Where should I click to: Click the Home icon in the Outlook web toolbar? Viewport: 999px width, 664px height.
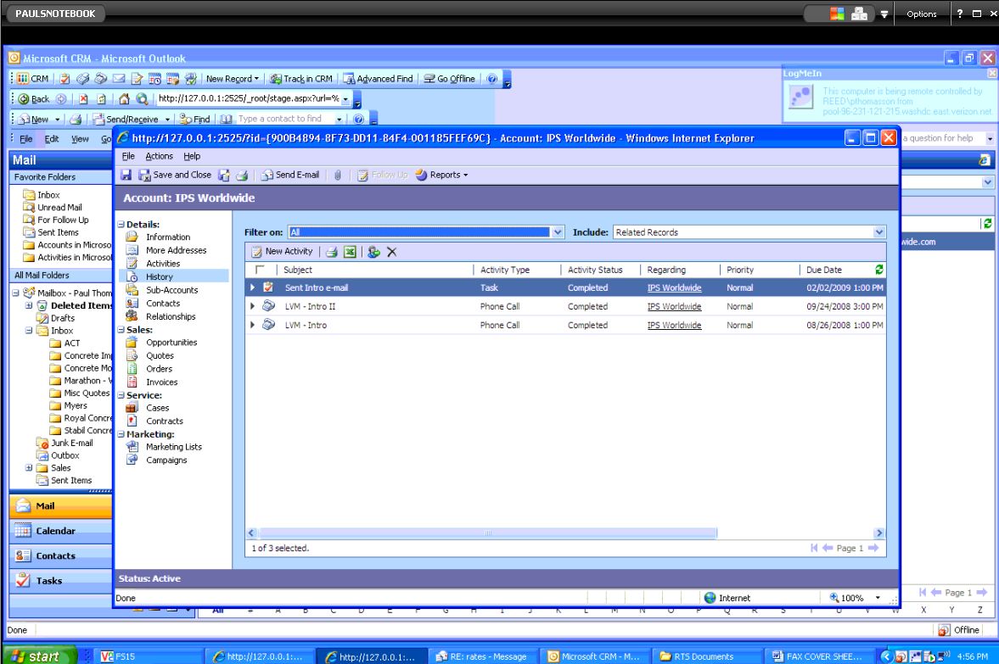[x=124, y=99]
